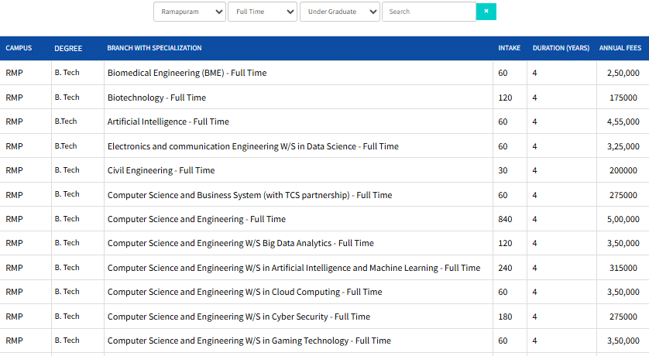Screen dimensions: 649x356
Task: Click the Cloud Computing specialization row
Action: pos(245,292)
